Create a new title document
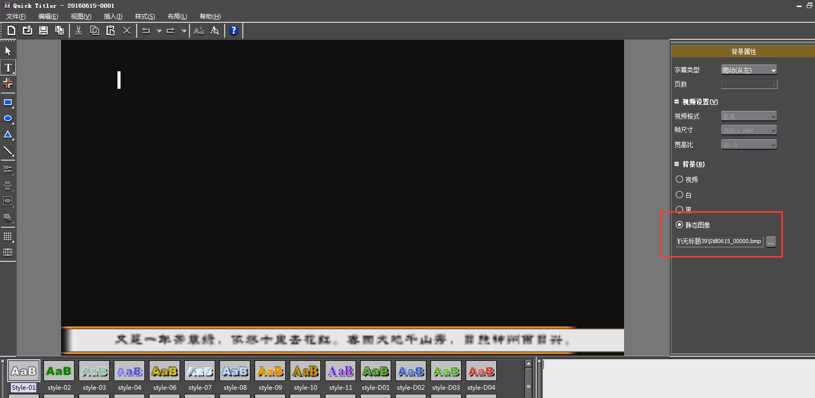 click(x=11, y=30)
